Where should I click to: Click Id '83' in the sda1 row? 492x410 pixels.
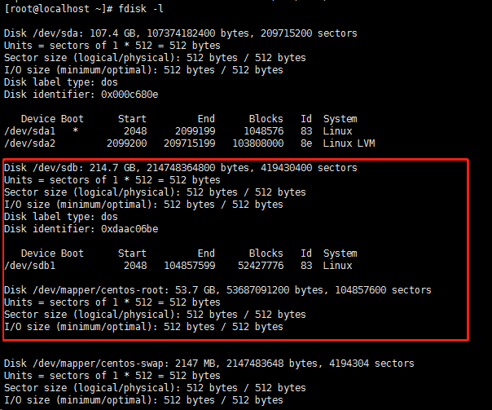coord(306,131)
